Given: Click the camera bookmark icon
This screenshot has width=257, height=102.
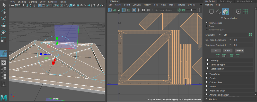Looking at the screenshot, I should pos(24,5).
